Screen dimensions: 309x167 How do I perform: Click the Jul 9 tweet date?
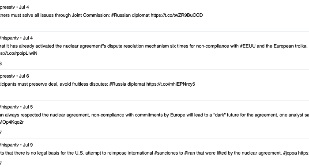tap(28, 145)
